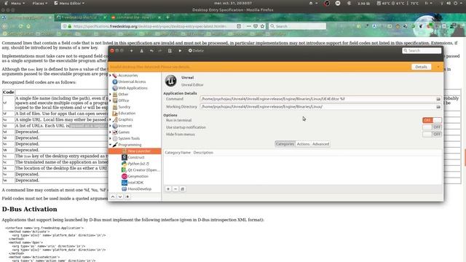Expand the Graphics category
This screenshot has width=466, height=262.
(110, 119)
